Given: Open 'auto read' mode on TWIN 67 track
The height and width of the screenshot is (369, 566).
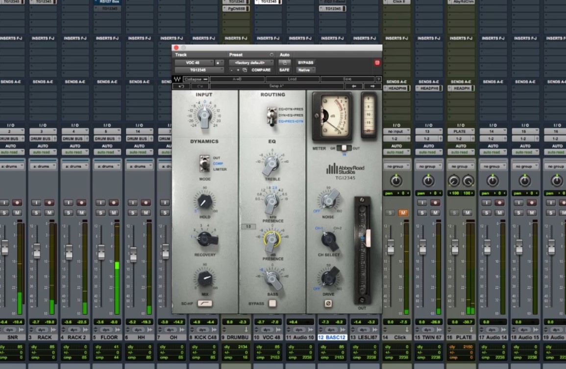Looking at the screenshot, I should (428, 152).
